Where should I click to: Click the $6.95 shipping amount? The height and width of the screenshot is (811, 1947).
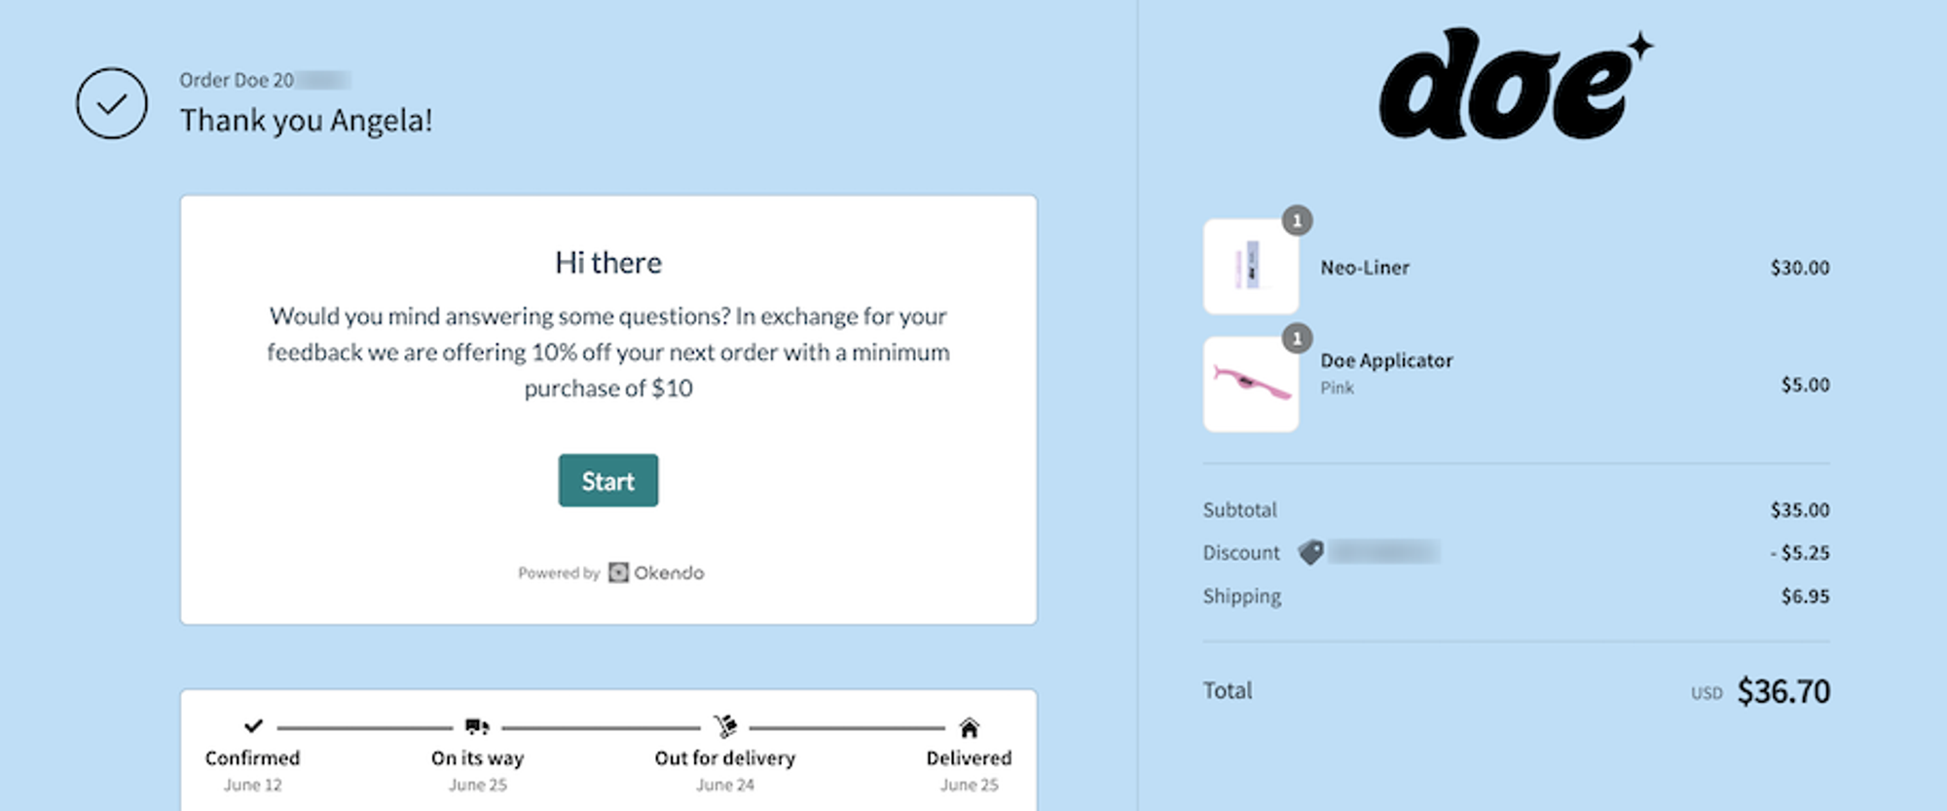pyautogui.click(x=1805, y=596)
